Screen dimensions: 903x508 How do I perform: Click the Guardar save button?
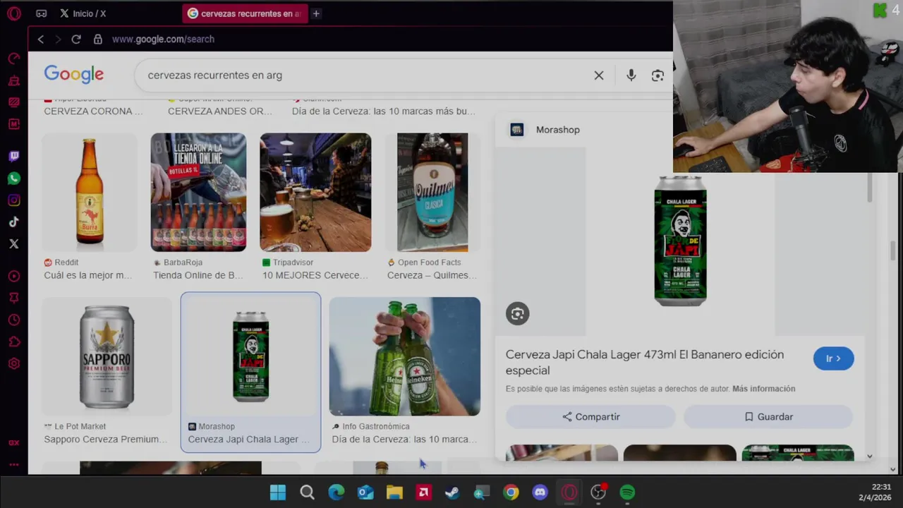(x=768, y=417)
